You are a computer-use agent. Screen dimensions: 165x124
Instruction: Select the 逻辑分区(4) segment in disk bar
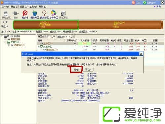click(120, 25)
